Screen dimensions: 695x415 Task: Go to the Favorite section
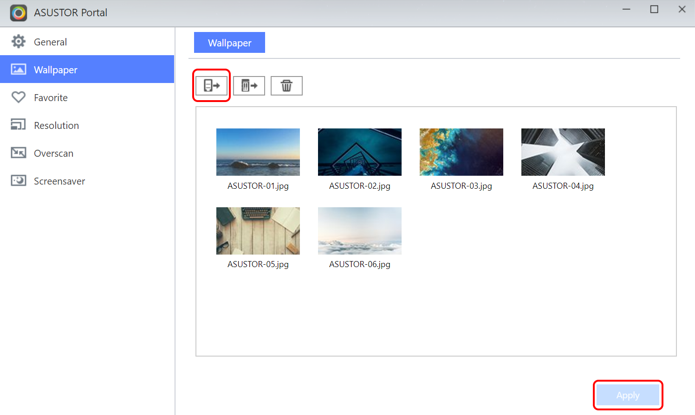click(x=87, y=97)
